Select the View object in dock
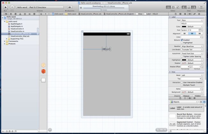Image resolution: width=208 pixels, height=134 pixels. click(x=44, y=80)
